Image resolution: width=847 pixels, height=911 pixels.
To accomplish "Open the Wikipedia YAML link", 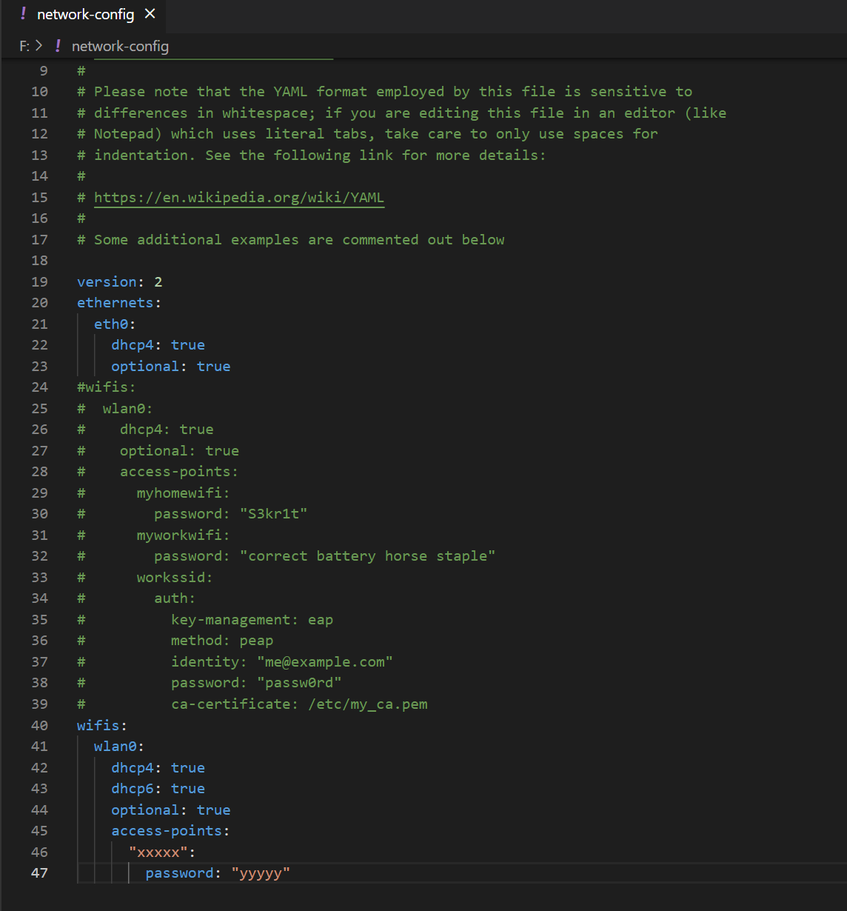I will pyautogui.click(x=239, y=197).
